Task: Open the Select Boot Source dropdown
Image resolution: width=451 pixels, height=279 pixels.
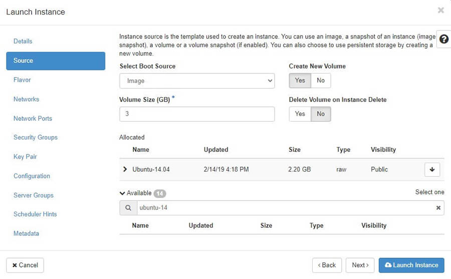Action: [197, 81]
